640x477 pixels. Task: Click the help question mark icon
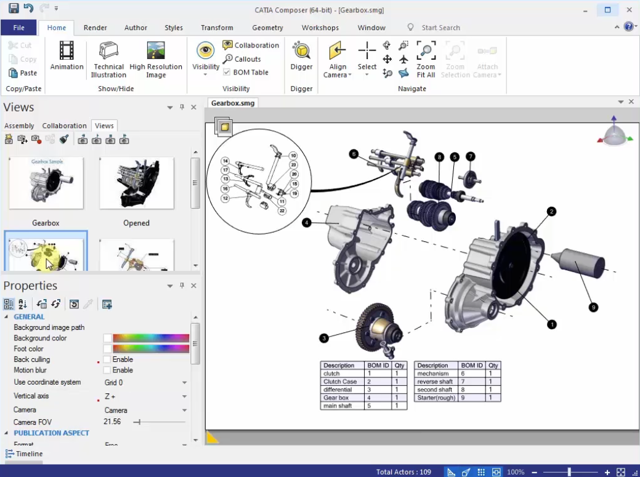click(629, 27)
